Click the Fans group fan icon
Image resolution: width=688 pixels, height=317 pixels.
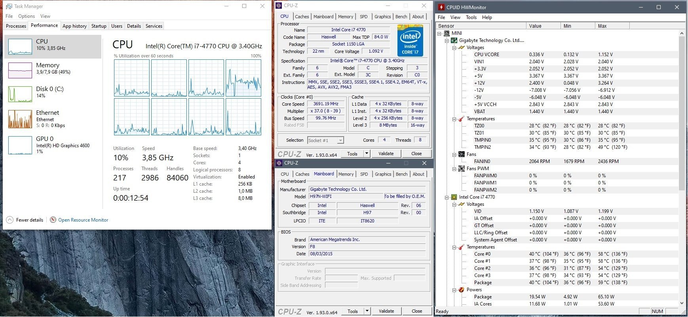pos(461,154)
